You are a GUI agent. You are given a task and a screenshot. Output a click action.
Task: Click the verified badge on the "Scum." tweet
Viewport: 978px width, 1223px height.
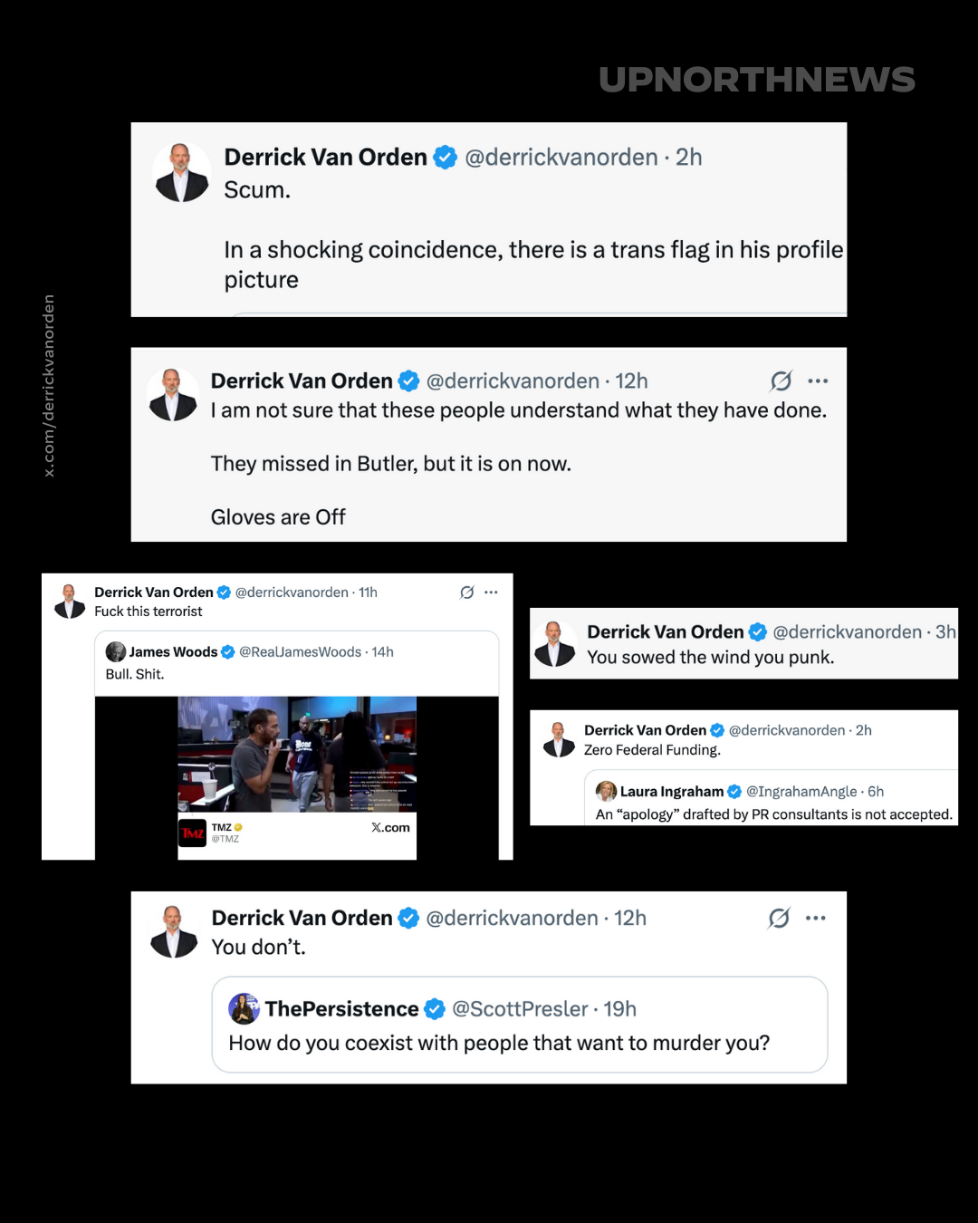(445, 158)
